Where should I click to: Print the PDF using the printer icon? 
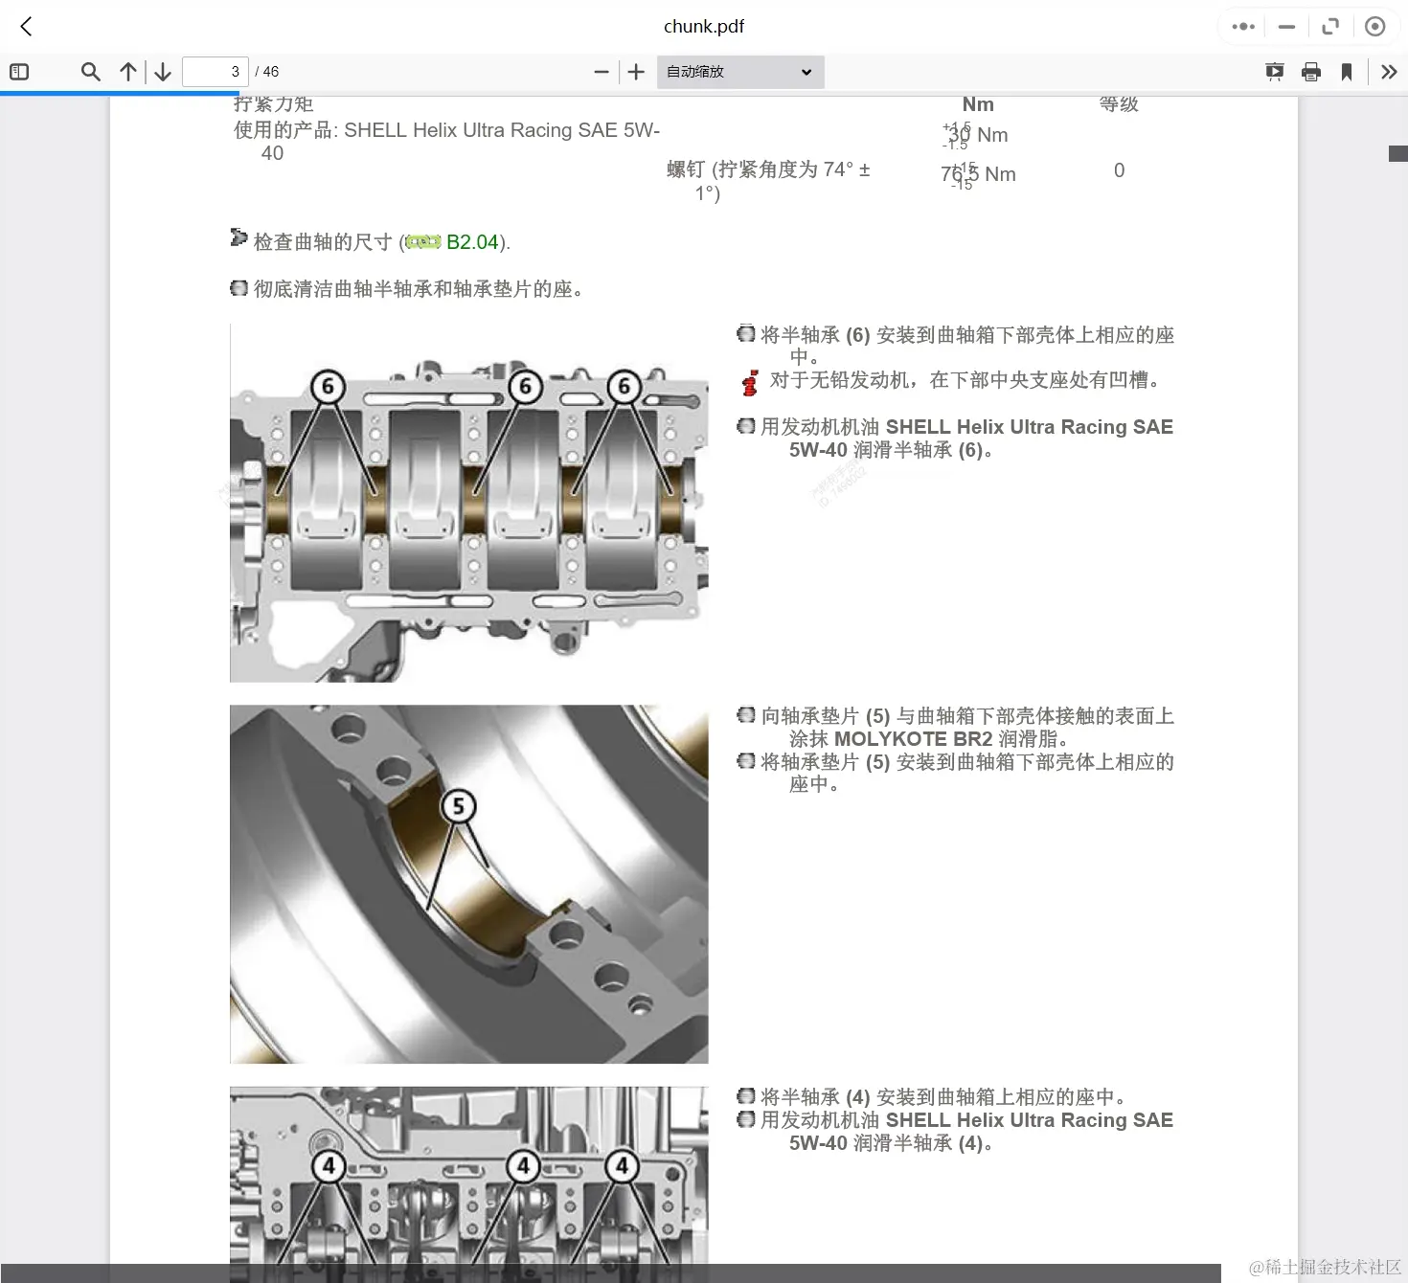1311,71
